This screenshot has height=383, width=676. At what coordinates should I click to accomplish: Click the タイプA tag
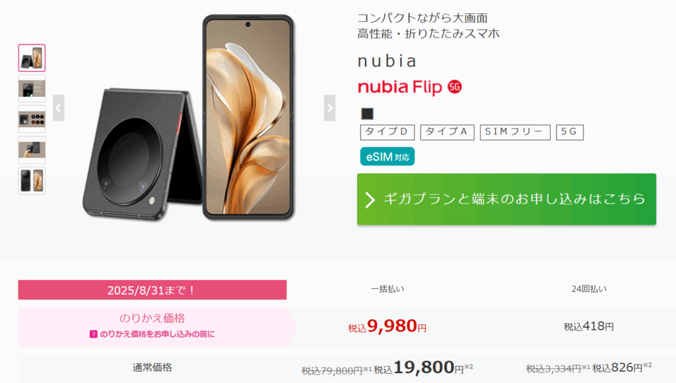[x=447, y=132]
